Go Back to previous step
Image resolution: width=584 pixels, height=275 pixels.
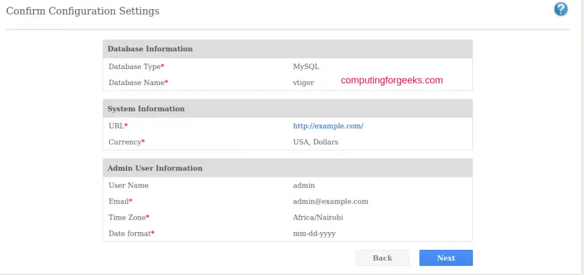click(x=383, y=258)
